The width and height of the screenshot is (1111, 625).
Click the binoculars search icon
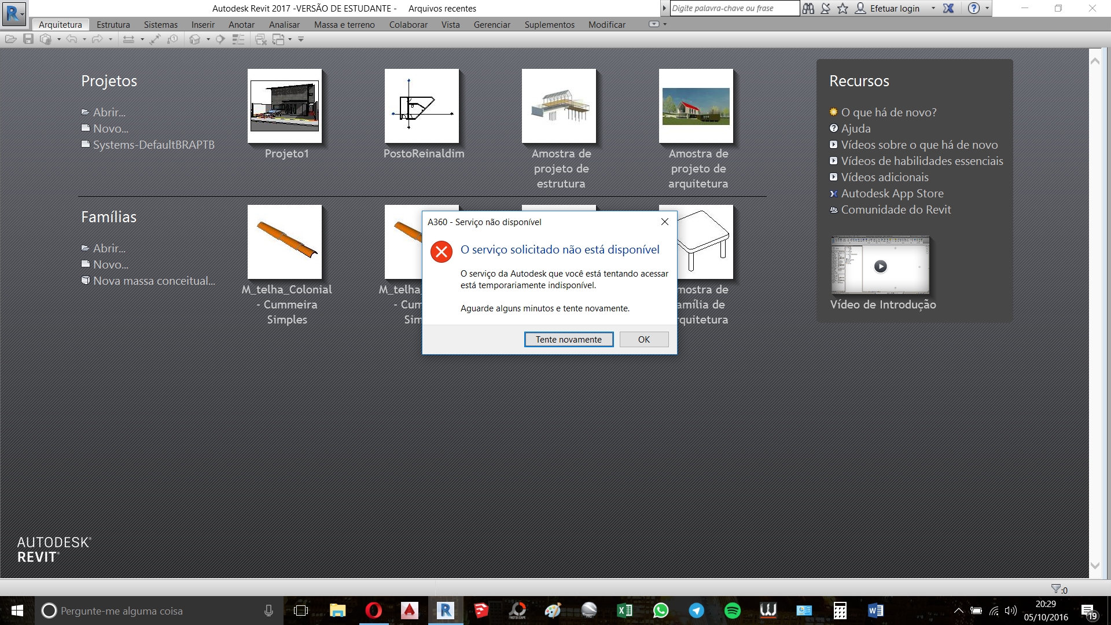coord(808,8)
